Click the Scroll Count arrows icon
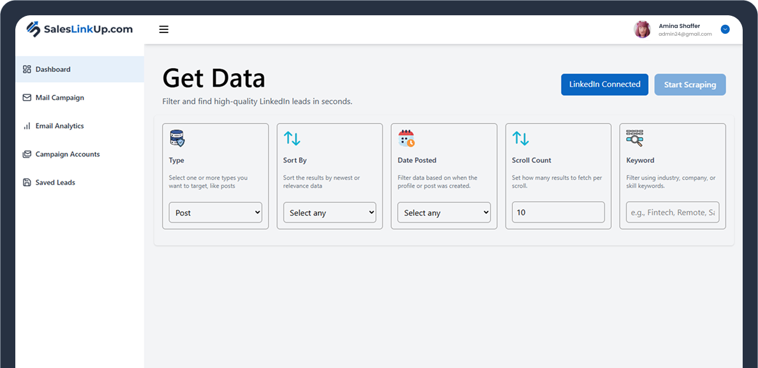This screenshot has width=758, height=368. [520, 138]
